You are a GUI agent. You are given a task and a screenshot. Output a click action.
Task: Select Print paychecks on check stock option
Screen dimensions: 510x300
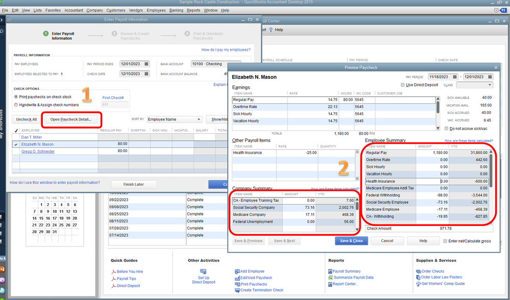(16, 97)
